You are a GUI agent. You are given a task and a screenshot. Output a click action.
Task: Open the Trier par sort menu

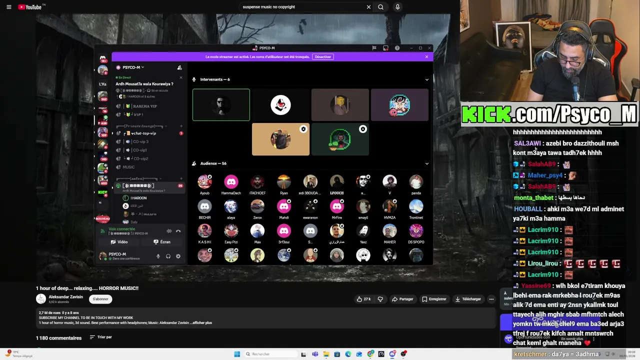100,337
